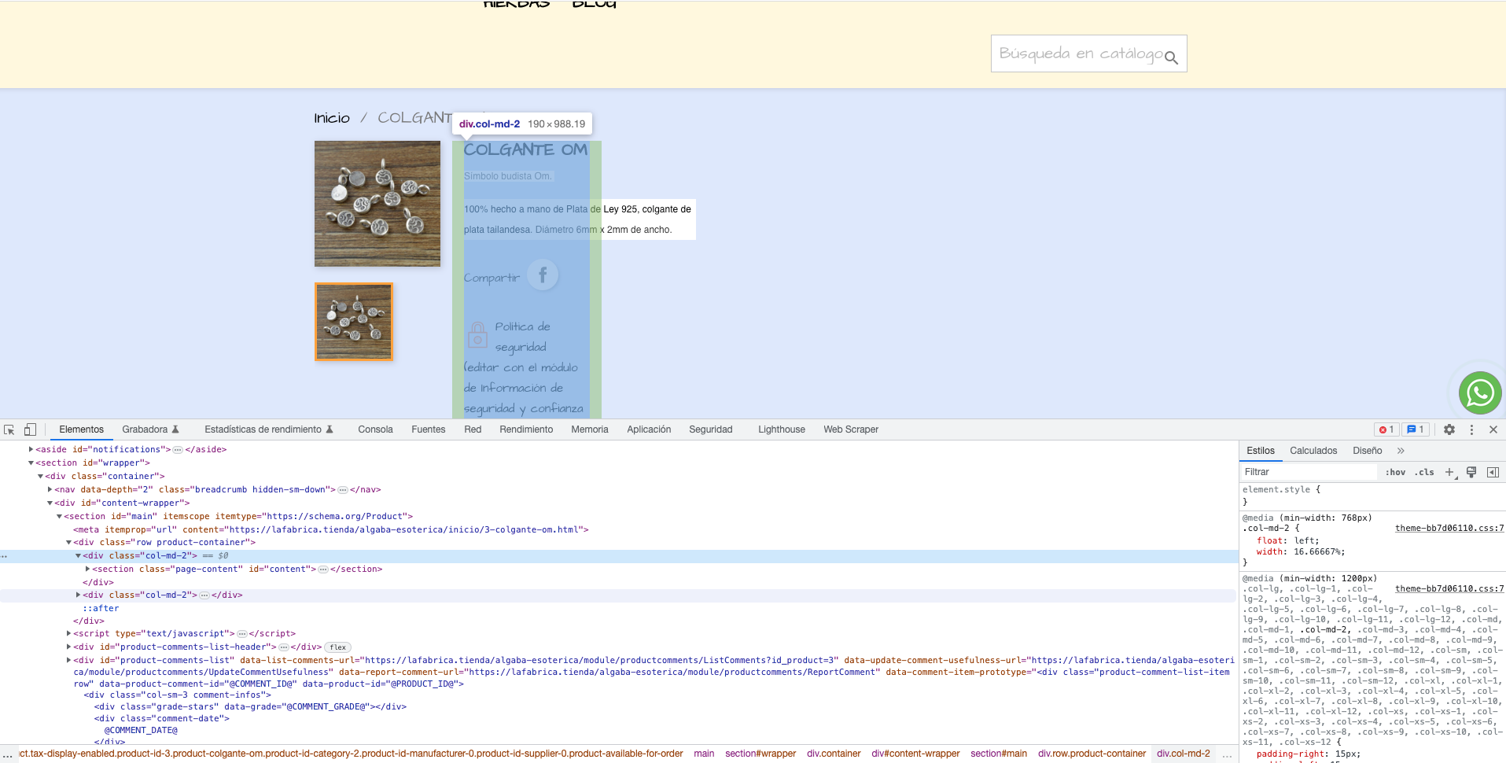
Task: Click the blue issues count badge
Action: 1416,429
